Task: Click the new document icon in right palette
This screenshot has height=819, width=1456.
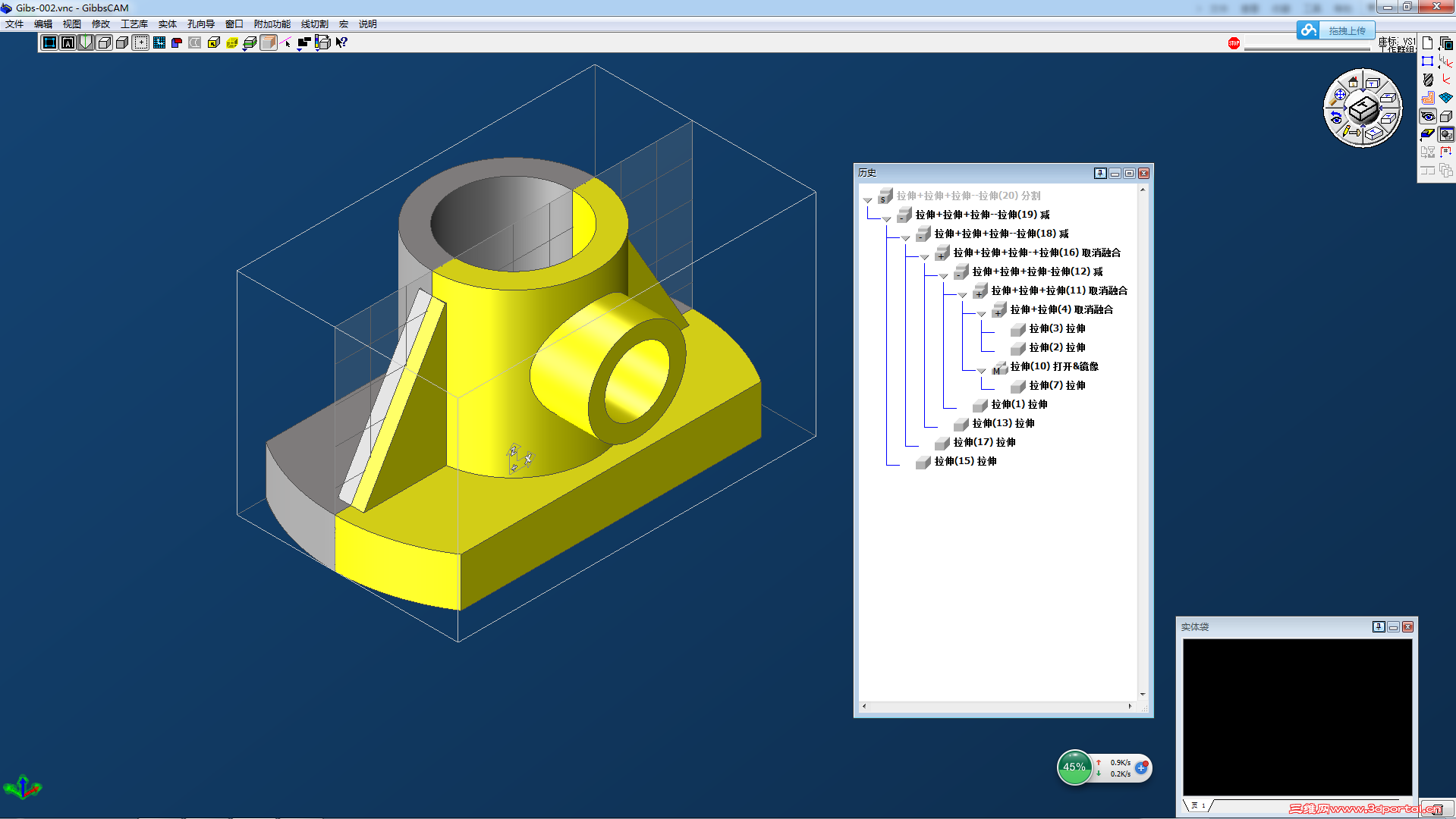Action: [x=1427, y=43]
